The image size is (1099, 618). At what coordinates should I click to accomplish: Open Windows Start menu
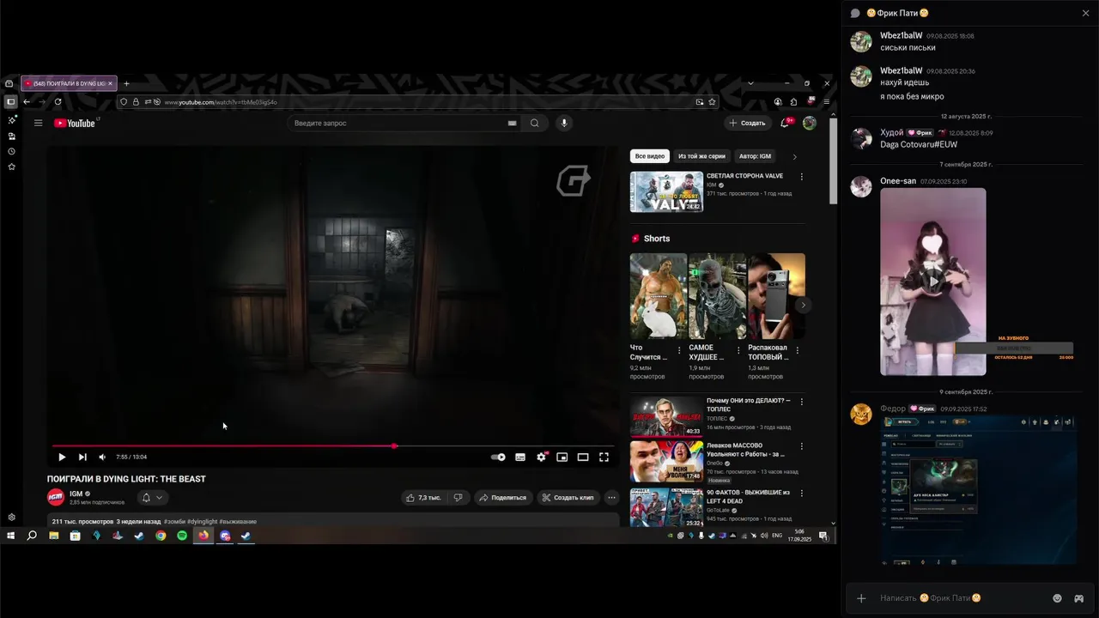[x=10, y=536]
